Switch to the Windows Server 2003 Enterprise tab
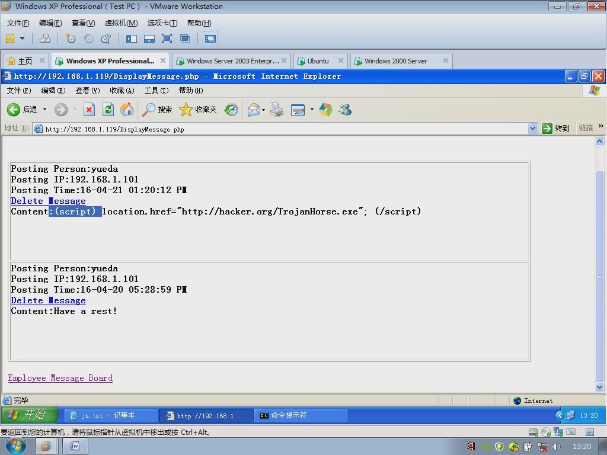 [x=232, y=61]
